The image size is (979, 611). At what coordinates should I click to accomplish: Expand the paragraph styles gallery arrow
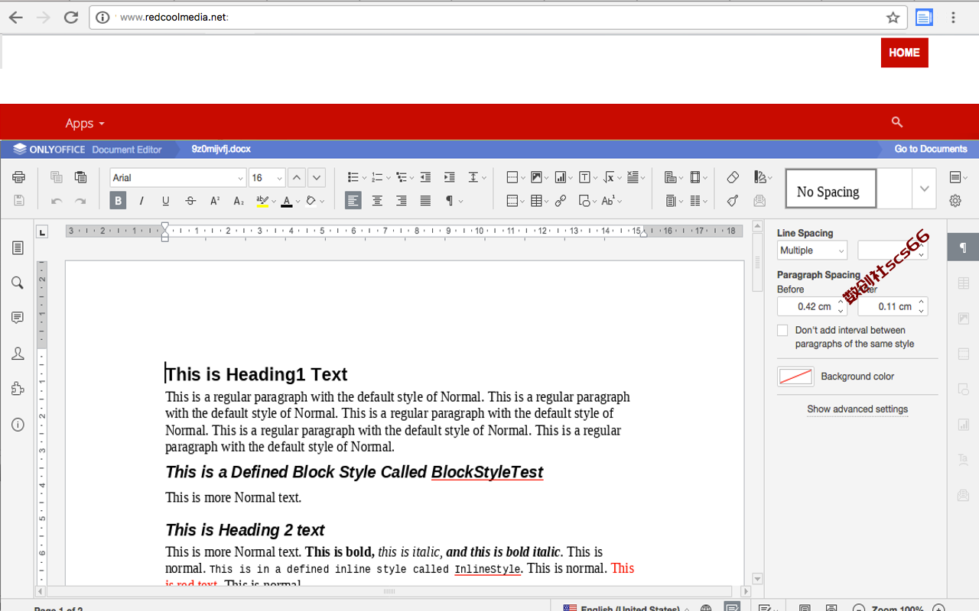924,189
